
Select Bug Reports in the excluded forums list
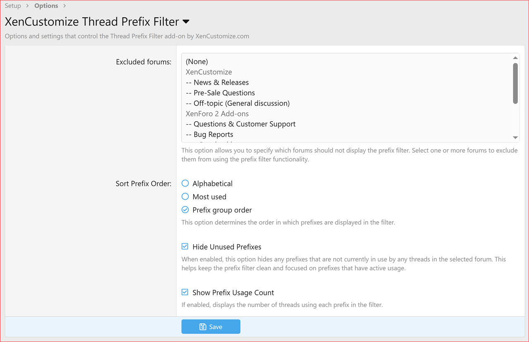pyautogui.click(x=209, y=134)
